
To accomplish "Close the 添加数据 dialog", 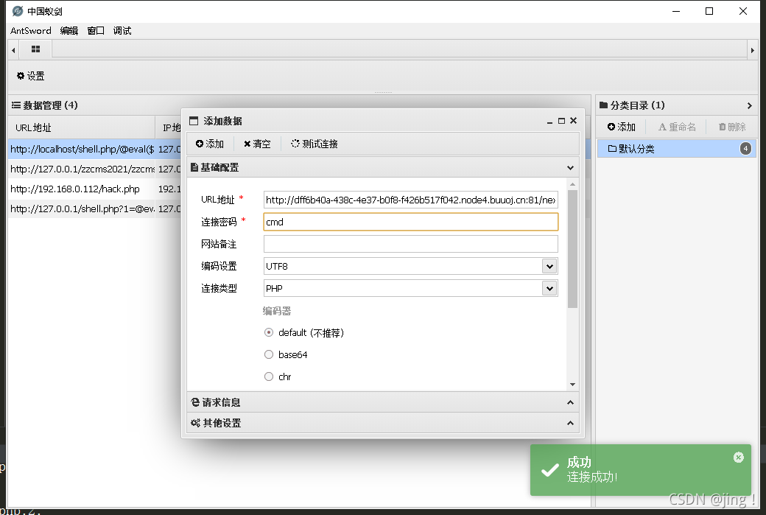I will (574, 120).
